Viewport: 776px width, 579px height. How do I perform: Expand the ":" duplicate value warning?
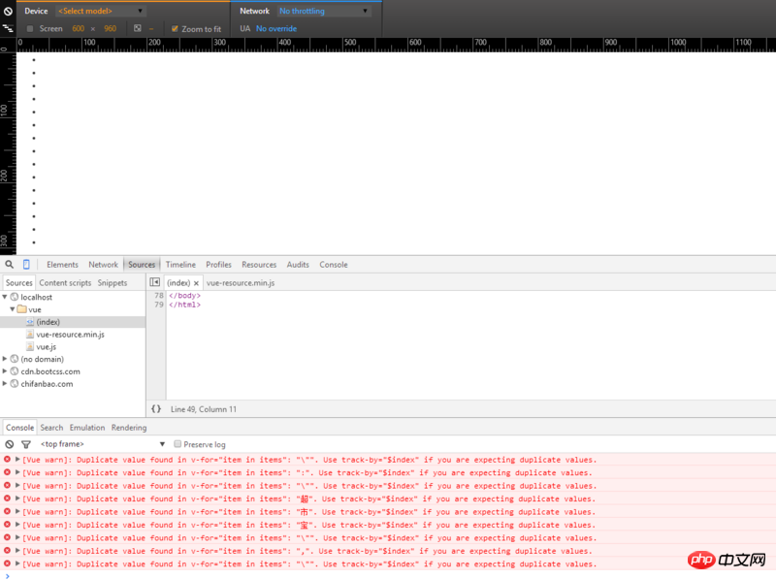(x=17, y=472)
